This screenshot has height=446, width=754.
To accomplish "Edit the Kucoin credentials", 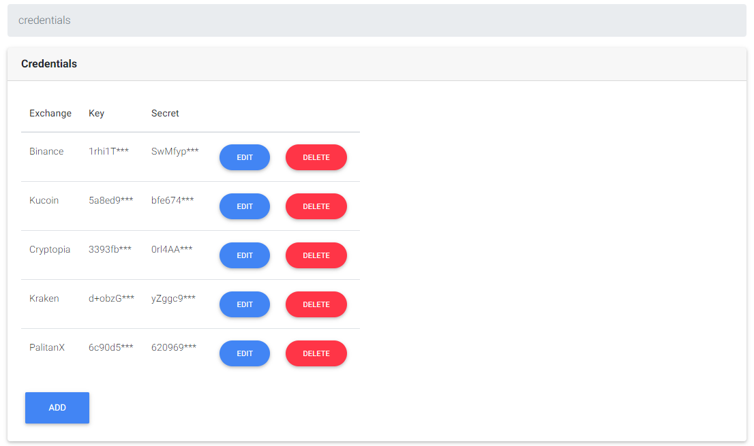I will tap(244, 206).
